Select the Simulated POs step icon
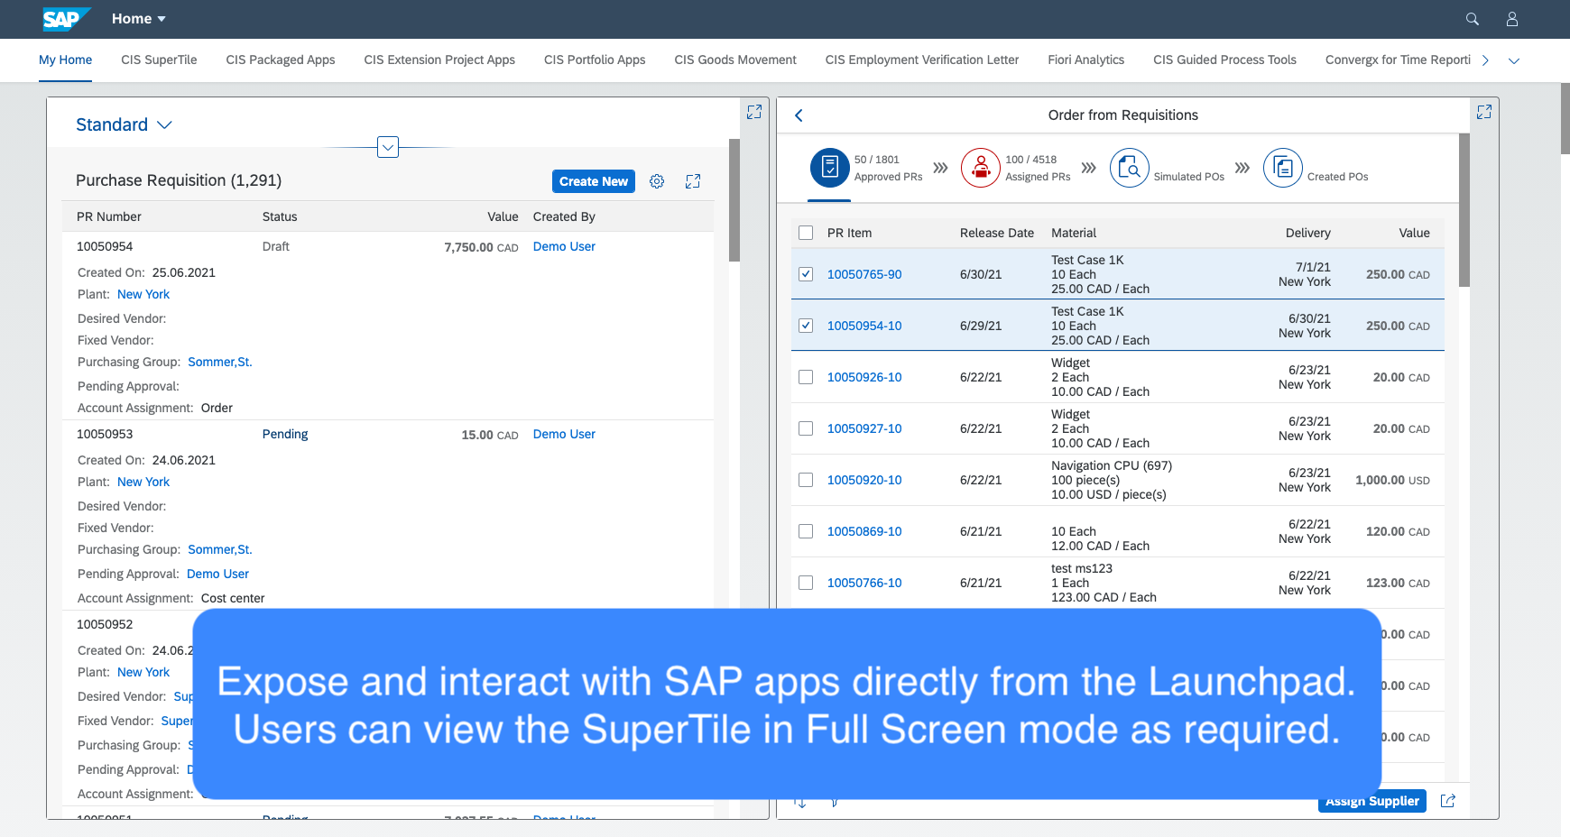 (1130, 168)
